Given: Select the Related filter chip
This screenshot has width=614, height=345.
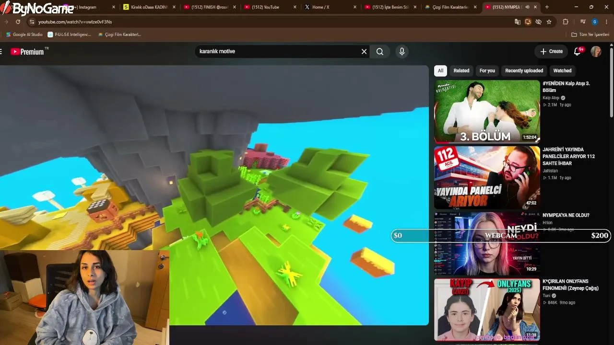Looking at the screenshot, I should point(461,70).
